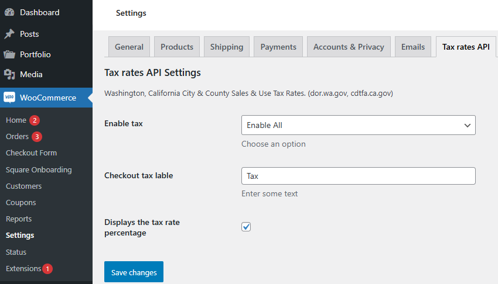The image size is (498, 284).
Task: Select the Payments tab
Action: 278,47
